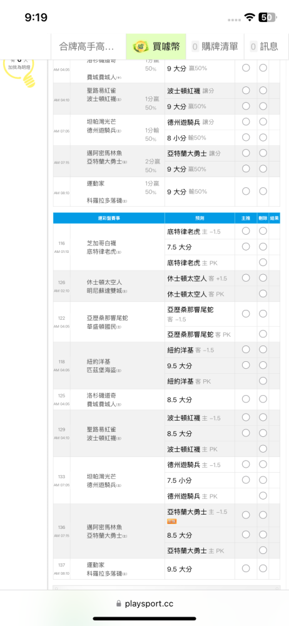Select 刪除 radio for 洛杉磯道奇 8.5 大分
Screen dimensions: 289x626
263,399
